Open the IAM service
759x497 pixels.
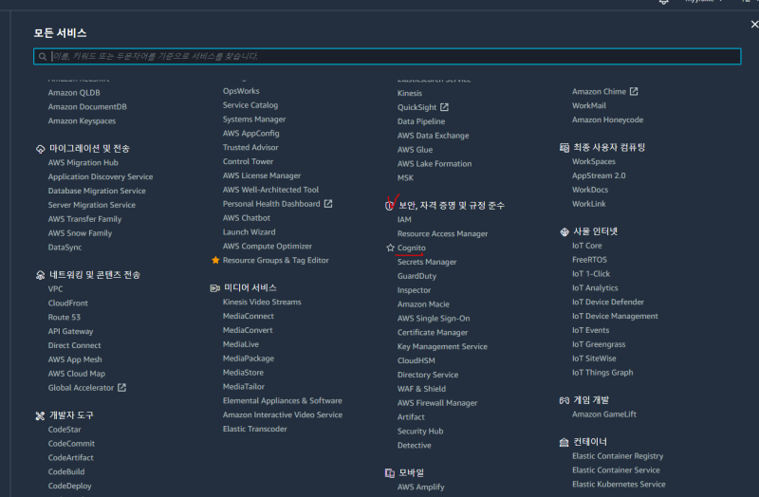click(404, 219)
